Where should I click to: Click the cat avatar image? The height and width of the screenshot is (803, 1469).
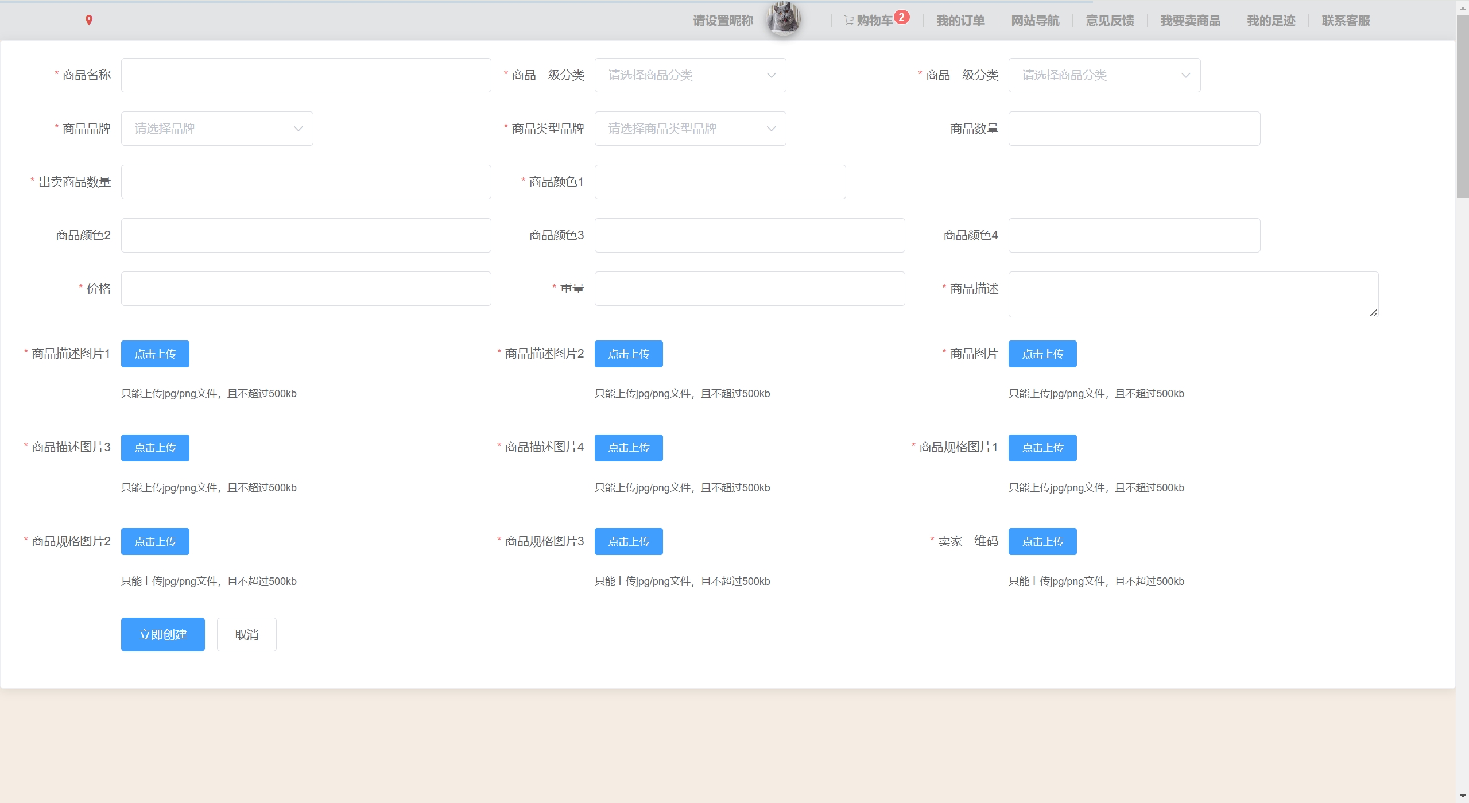[784, 18]
